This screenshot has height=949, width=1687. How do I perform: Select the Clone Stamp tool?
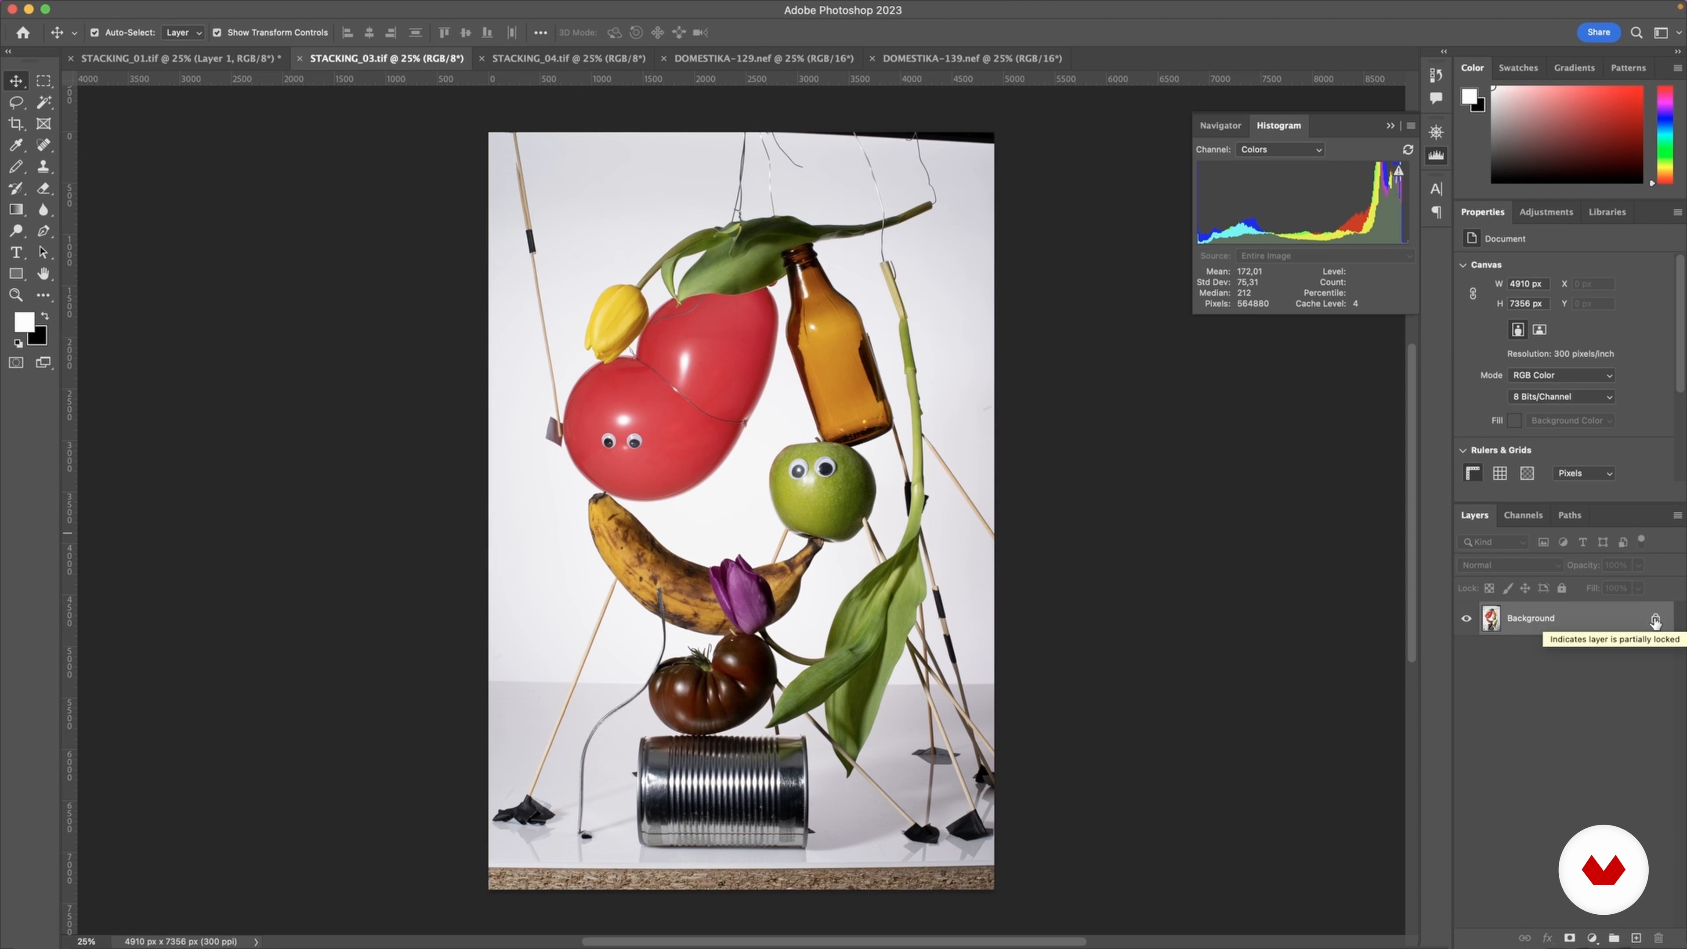click(x=43, y=167)
